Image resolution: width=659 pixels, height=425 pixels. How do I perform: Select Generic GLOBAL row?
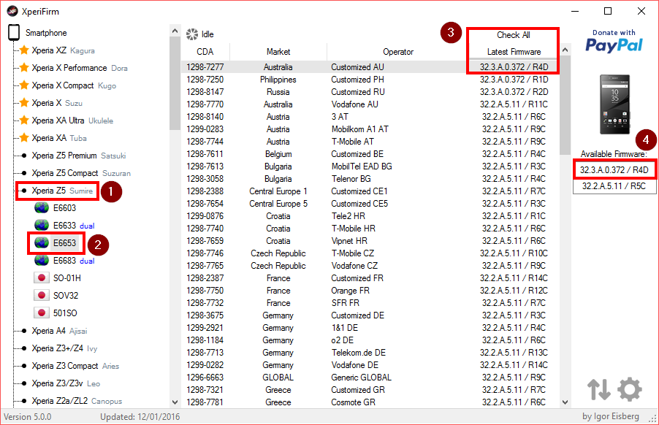pos(370,378)
